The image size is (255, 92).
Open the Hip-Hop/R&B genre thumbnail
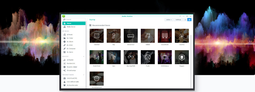point(131,57)
